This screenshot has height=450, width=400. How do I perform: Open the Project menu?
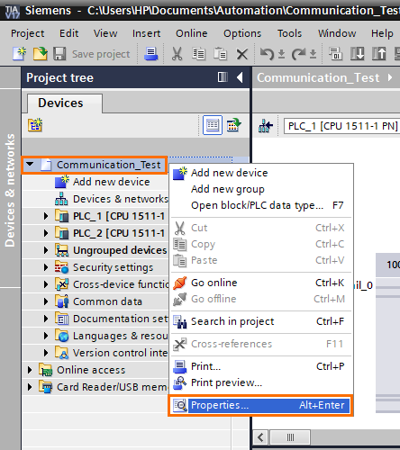[x=27, y=33]
